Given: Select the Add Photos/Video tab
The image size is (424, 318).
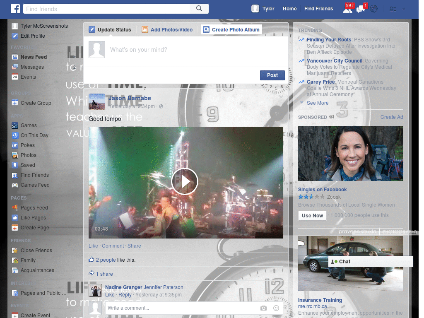Looking at the screenshot, I should (168, 30).
